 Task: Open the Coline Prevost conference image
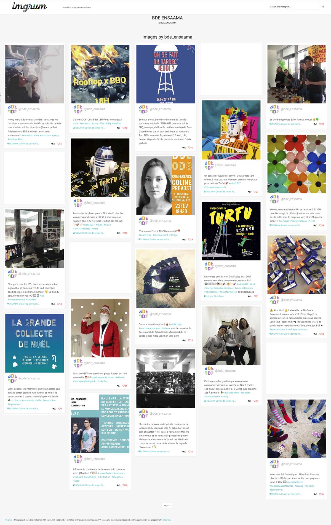(x=165, y=185)
